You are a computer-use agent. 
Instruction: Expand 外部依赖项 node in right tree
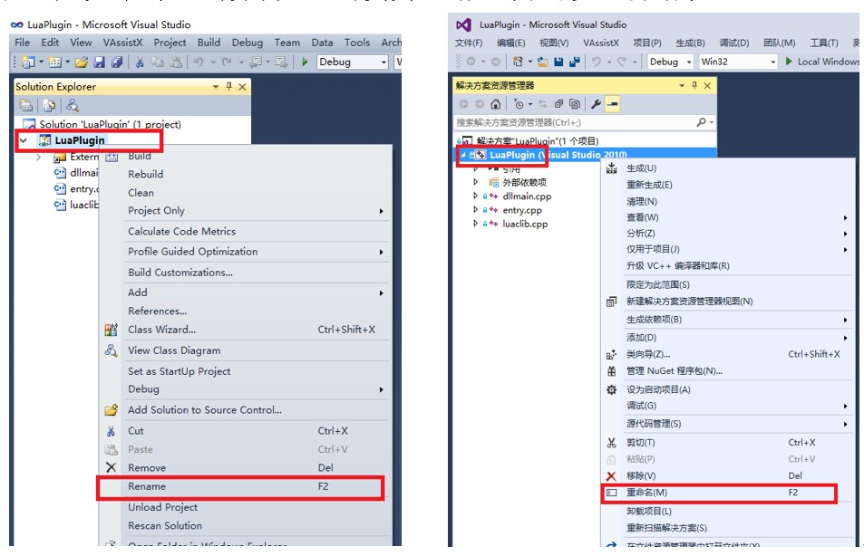click(476, 182)
